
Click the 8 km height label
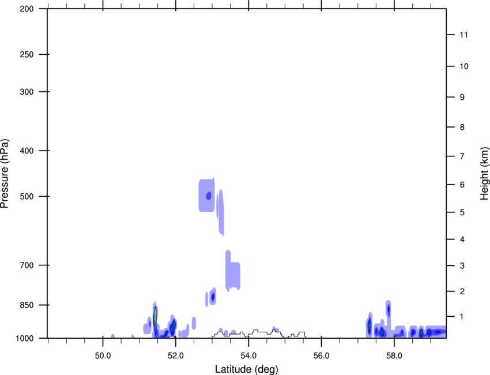point(462,127)
